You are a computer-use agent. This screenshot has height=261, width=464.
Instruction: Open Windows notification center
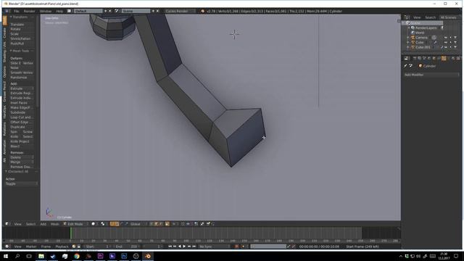pyautogui.click(x=456, y=256)
